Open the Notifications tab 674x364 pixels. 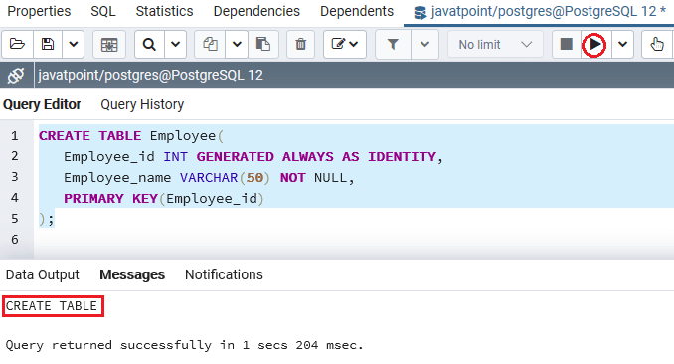(x=224, y=274)
